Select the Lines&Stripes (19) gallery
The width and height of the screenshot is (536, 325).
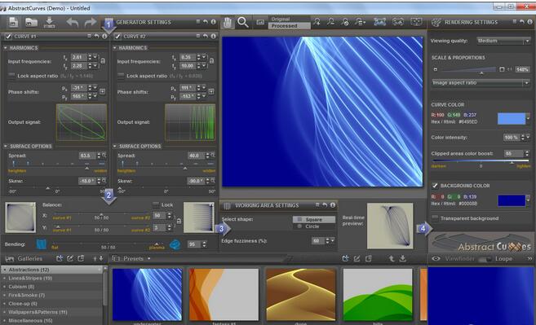(51, 279)
